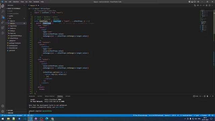Open the File menu
This screenshot has height=121, width=215.
click(6, 2)
